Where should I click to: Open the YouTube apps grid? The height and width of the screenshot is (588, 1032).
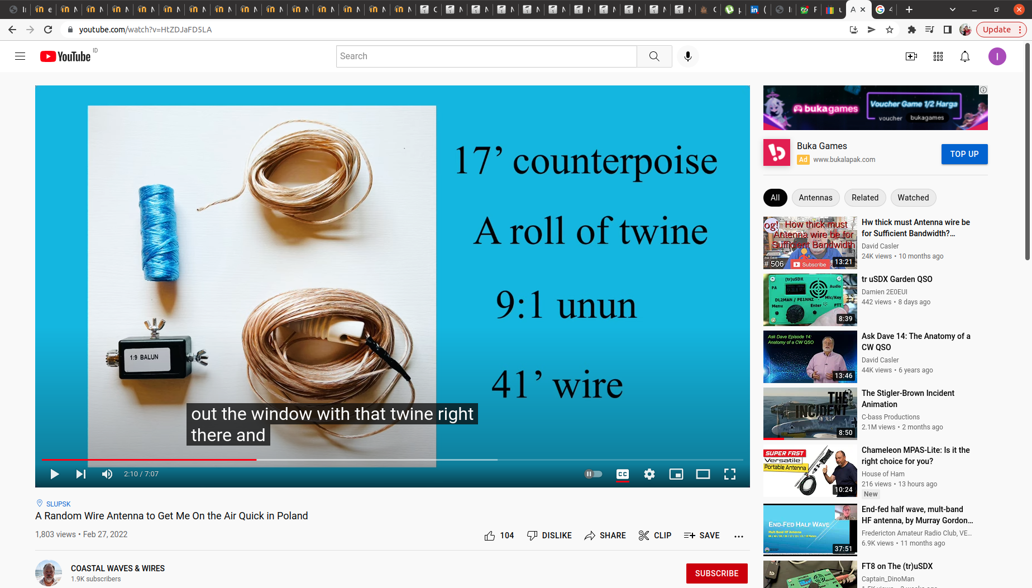click(938, 56)
